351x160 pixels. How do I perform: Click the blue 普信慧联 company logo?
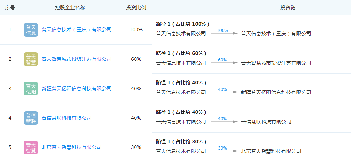point(31,118)
